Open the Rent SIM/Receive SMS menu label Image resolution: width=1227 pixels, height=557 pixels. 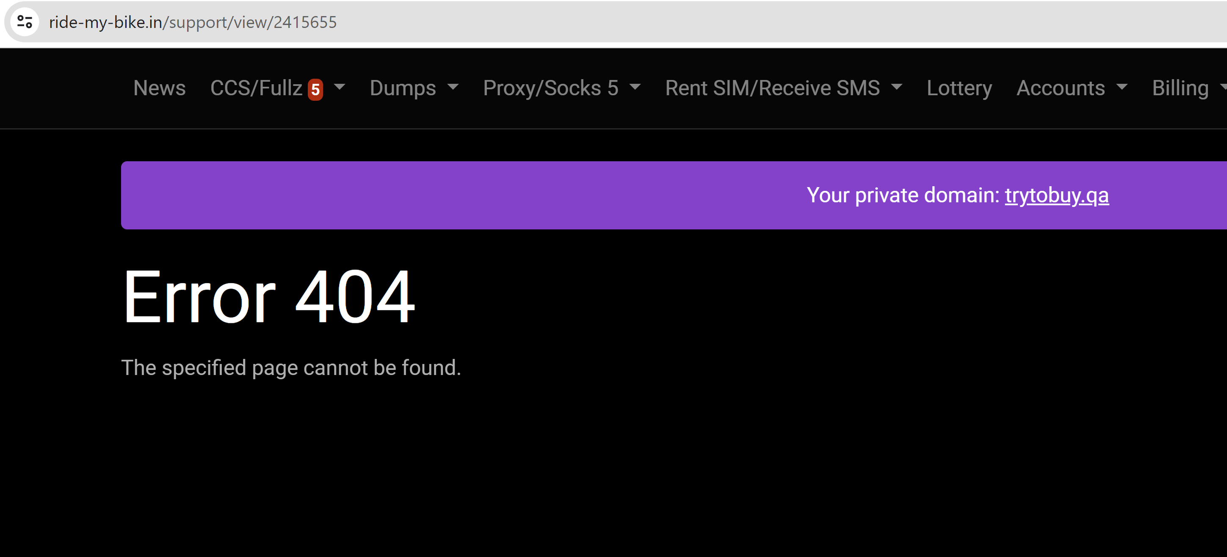772,88
